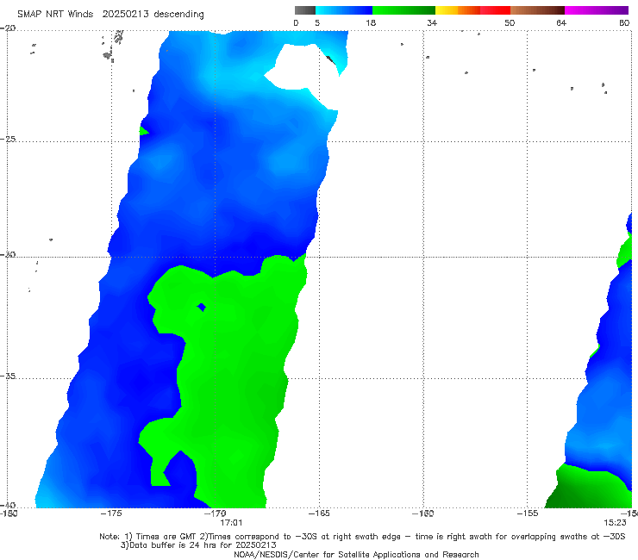638x560 pixels.
Task: Click the small green patch on swath edge near -25
Action: pos(144,131)
